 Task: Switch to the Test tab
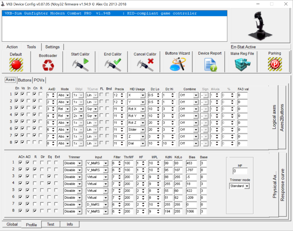pyautogui.click(x=51, y=224)
